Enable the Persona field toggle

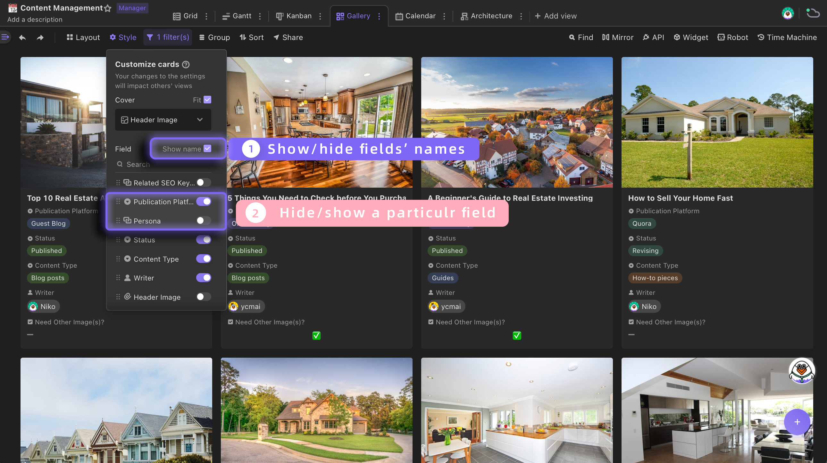204,221
